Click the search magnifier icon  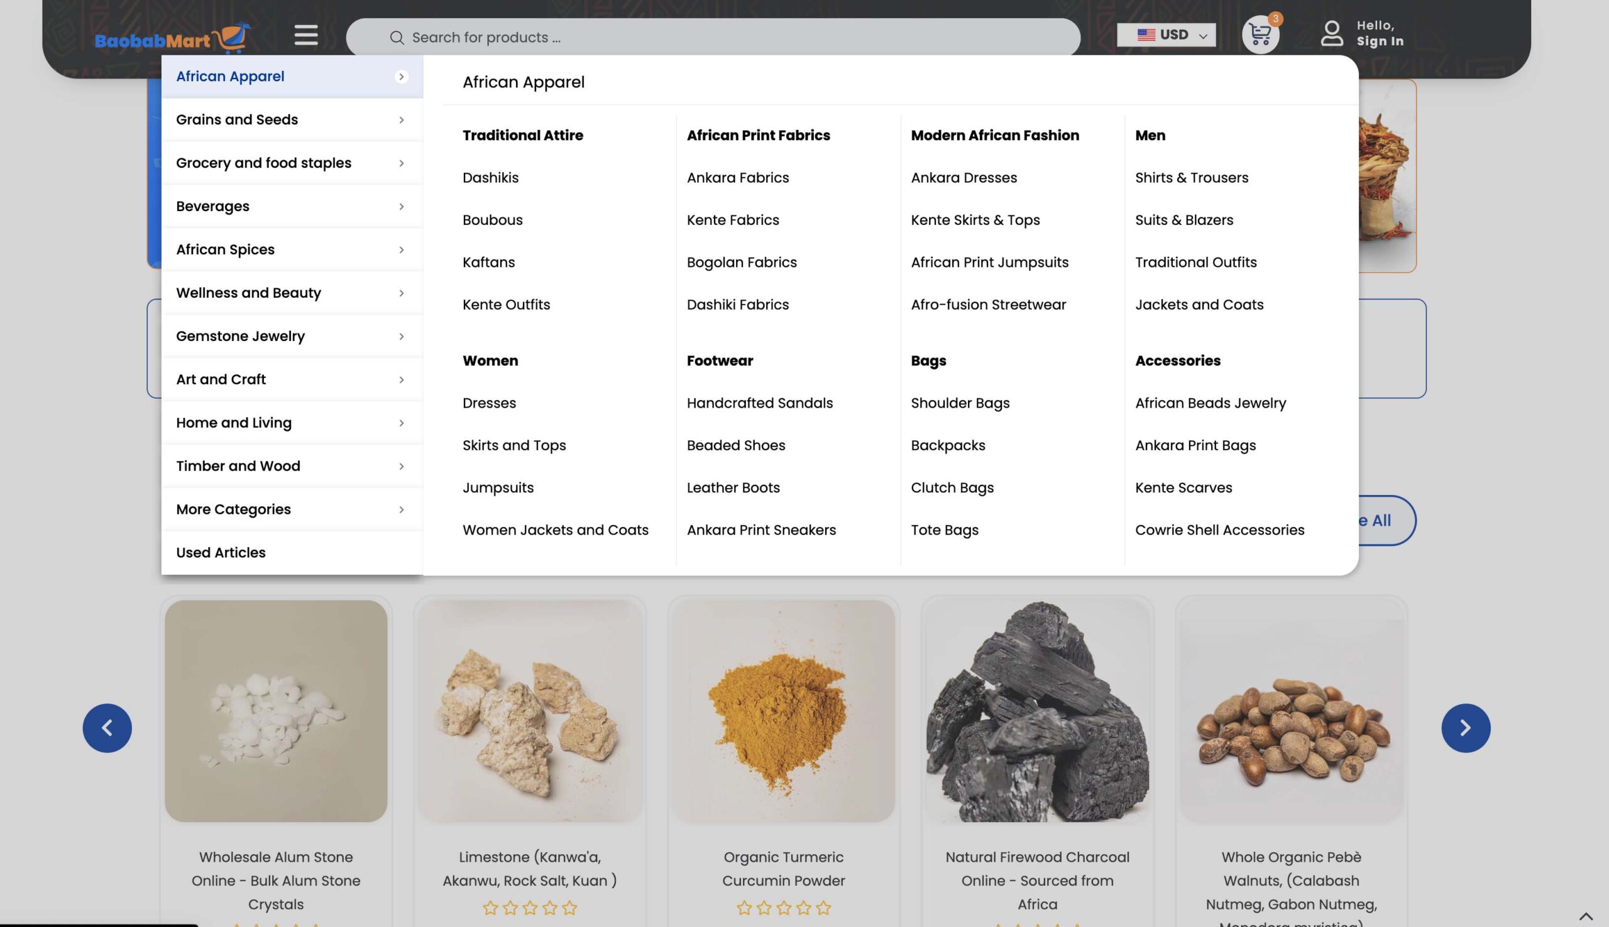point(396,37)
